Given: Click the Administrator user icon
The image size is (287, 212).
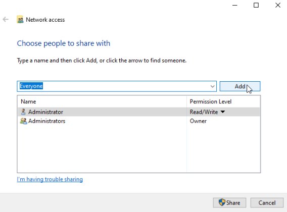Looking at the screenshot, I should pyautogui.click(x=23, y=112).
